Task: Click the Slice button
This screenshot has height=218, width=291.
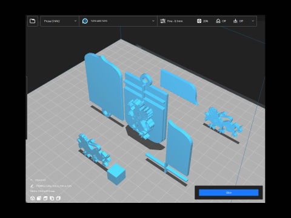Action: 229,193
